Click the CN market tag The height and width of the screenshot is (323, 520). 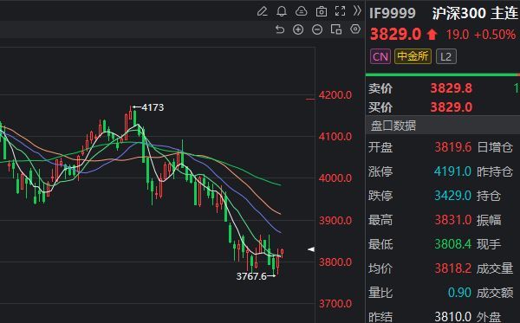[380, 56]
